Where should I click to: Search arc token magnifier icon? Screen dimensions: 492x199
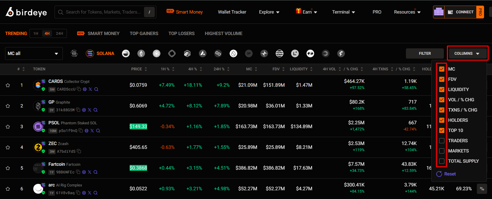pos(96,193)
